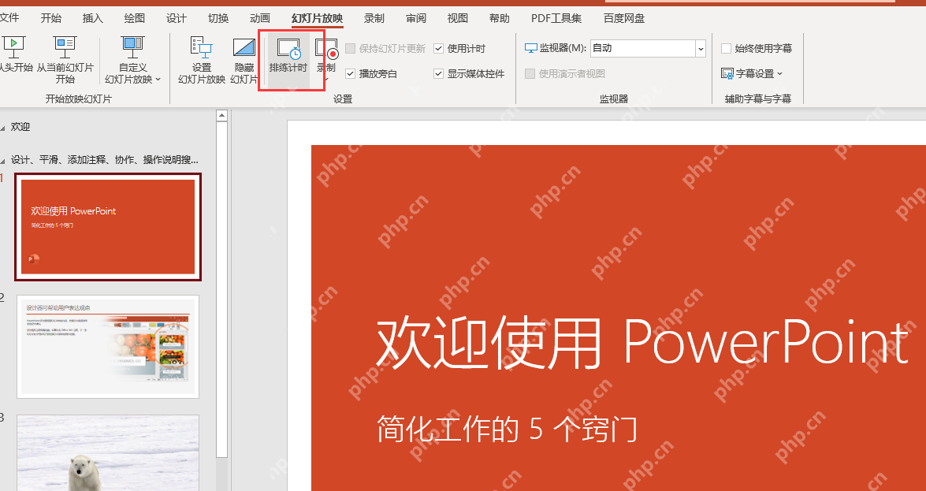This screenshot has width=926, height=491.
Task: Open 设置幻灯片放映 setup icon
Action: (x=202, y=46)
